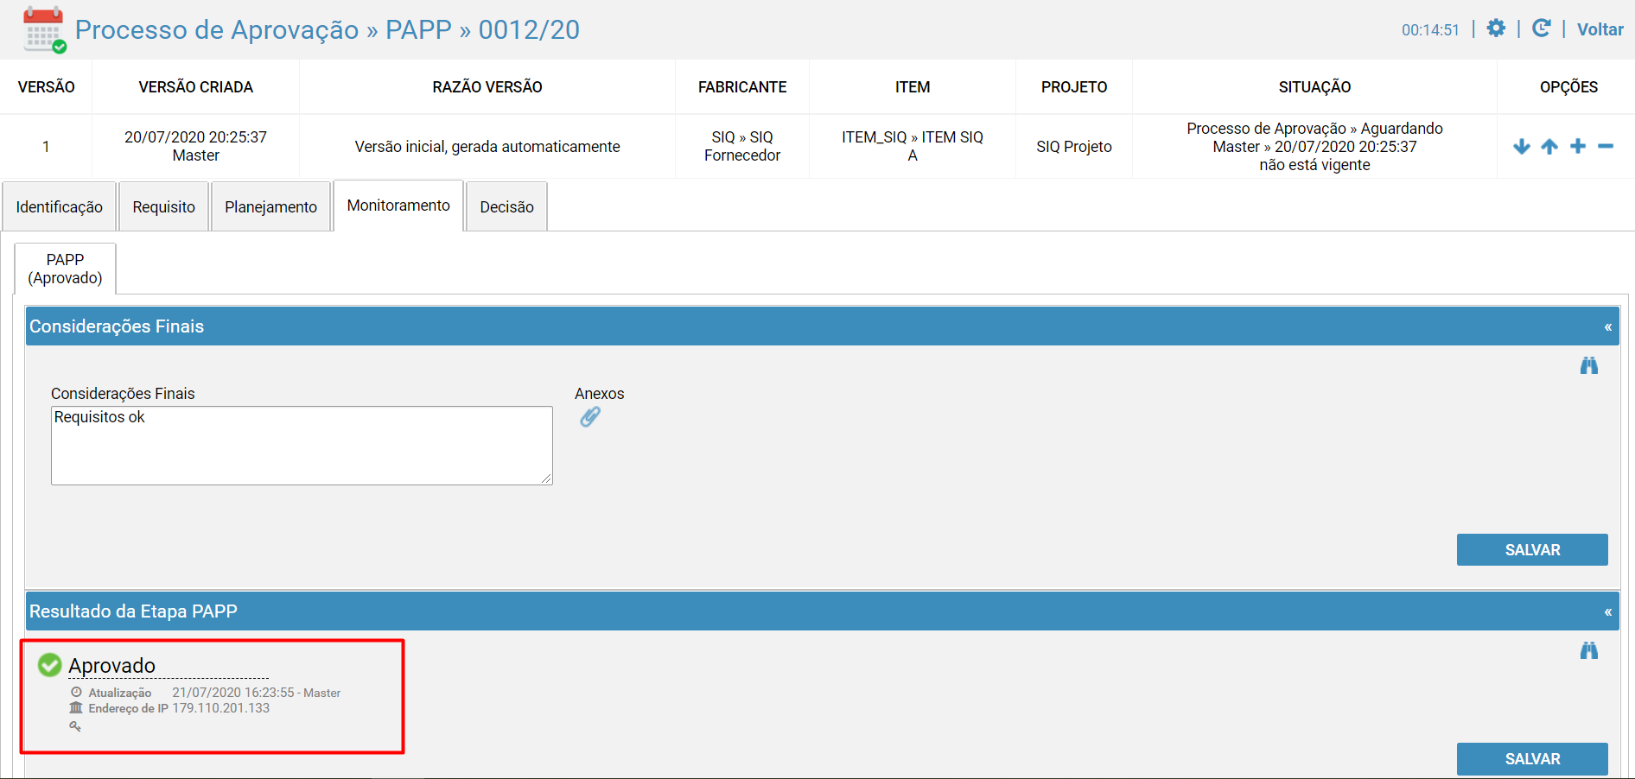Viewport: 1635px width, 779px height.
Task: Click the calendar icon beside the page title
Action: [x=44, y=29]
